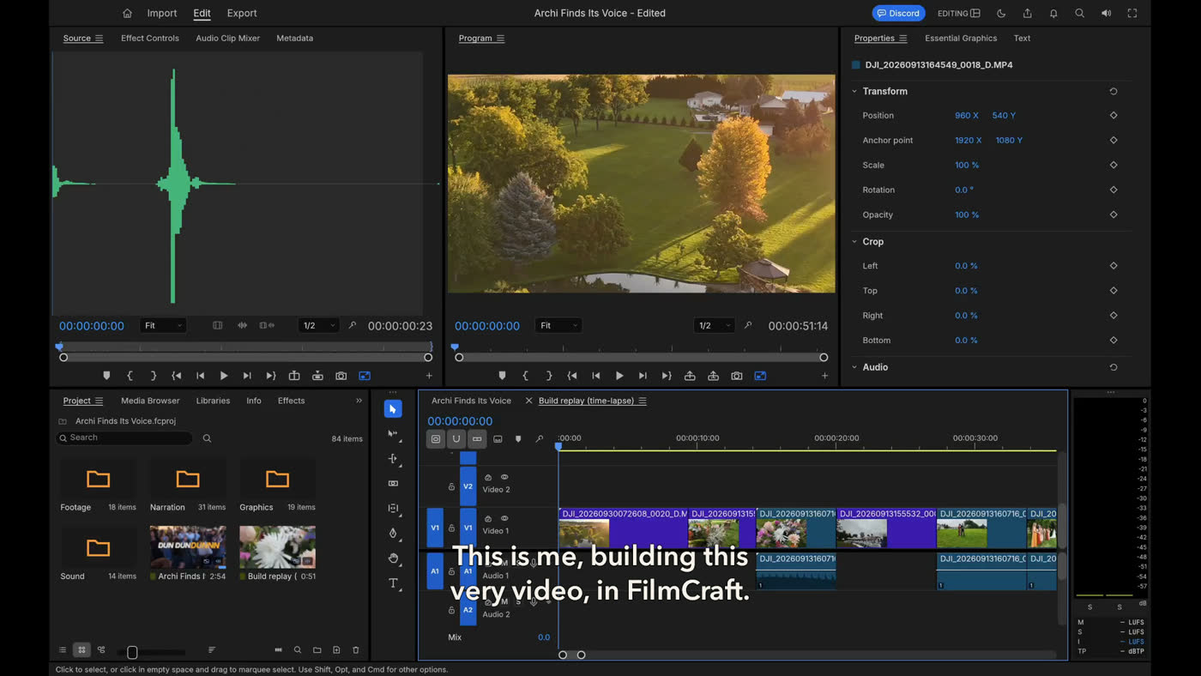Select the Pen tool
Viewport: 1201px width, 676px height.
point(393,534)
